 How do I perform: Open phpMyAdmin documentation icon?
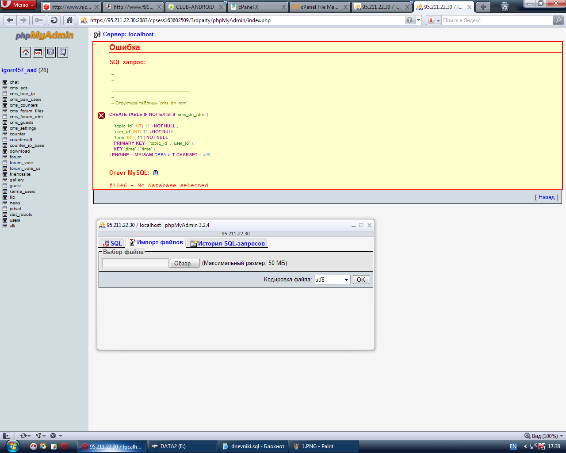pos(50,52)
